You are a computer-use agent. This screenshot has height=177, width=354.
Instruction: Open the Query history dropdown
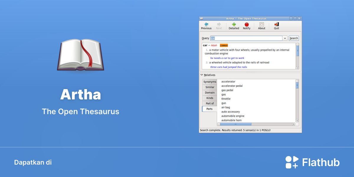[285, 38]
